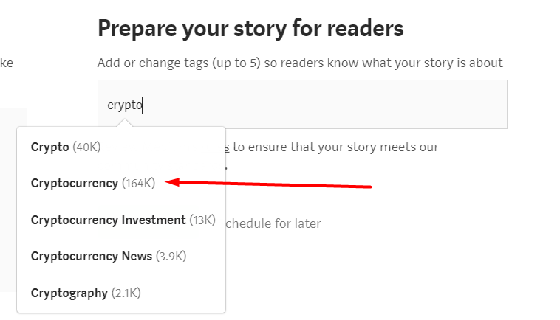
Task: Pick the "Cryptocurrency Investment" tag suggestion
Action: tap(108, 220)
